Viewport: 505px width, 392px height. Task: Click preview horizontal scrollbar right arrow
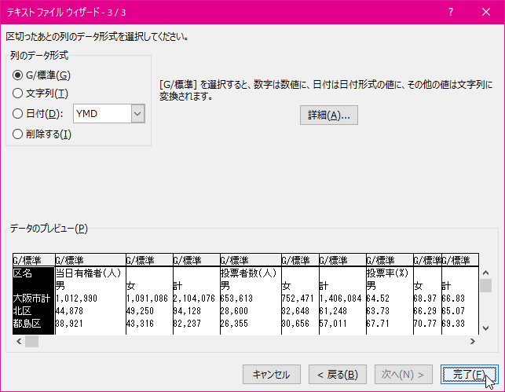click(473, 341)
